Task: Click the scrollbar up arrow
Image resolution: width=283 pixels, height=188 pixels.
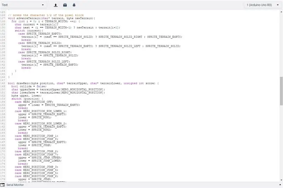Action: (281, 12)
